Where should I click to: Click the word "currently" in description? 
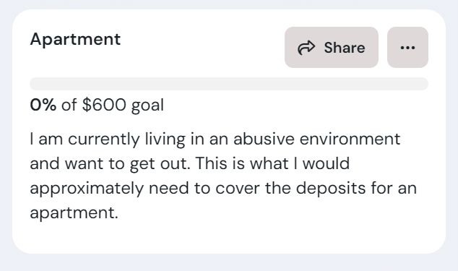104,139
